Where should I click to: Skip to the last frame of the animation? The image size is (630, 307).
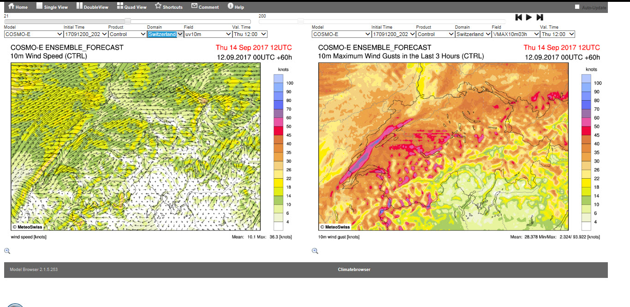pos(540,18)
